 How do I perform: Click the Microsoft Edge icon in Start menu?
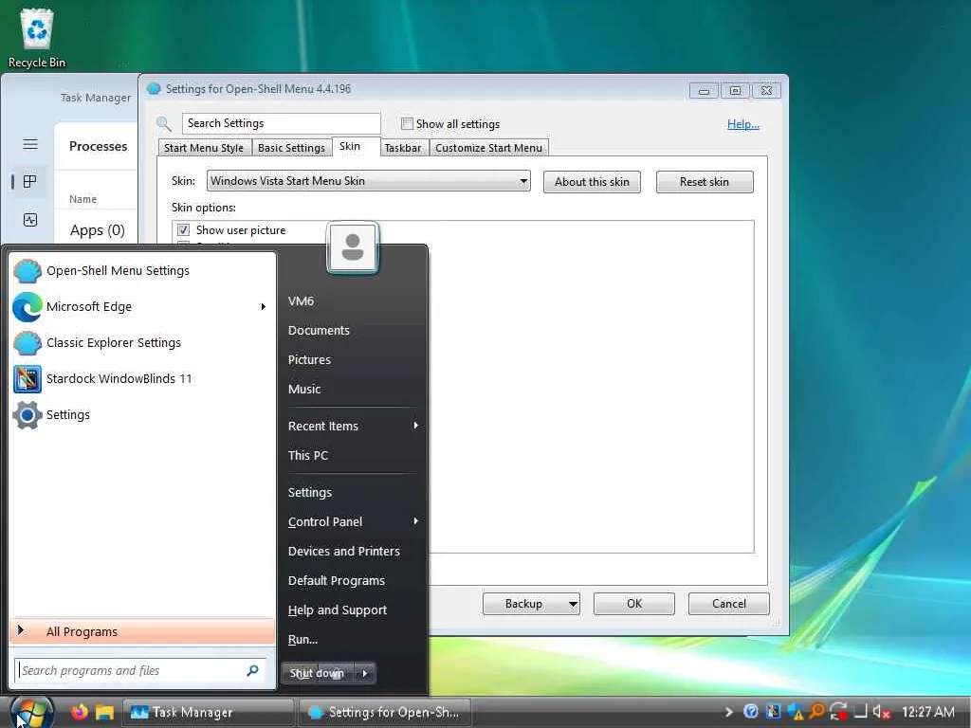[x=27, y=307]
